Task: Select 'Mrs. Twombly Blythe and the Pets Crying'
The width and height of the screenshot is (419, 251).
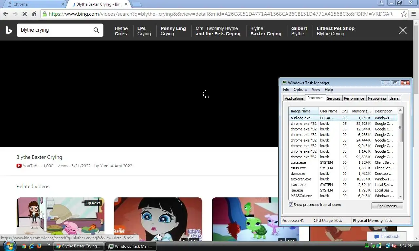Action: (x=218, y=31)
